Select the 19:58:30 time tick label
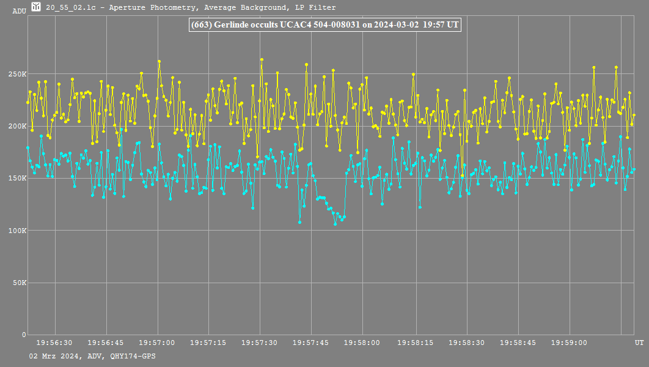649x367 pixels. [467, 343]
